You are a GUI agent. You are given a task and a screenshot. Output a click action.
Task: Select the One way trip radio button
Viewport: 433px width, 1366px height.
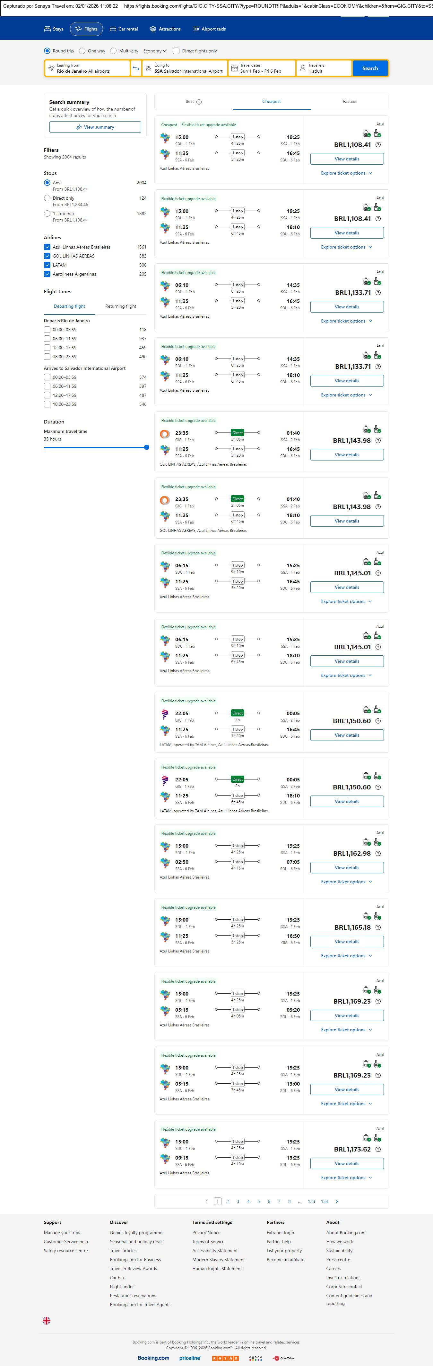[82, 51]
